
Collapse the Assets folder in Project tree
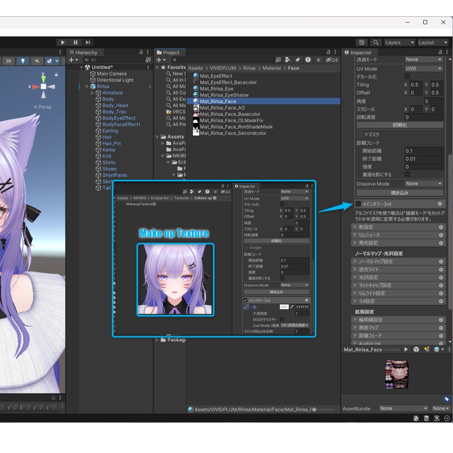tap(157, 137)
